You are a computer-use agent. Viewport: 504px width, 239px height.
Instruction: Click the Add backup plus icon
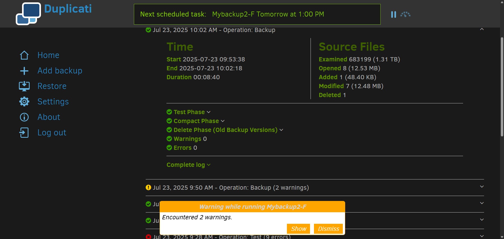pos(24,71)
